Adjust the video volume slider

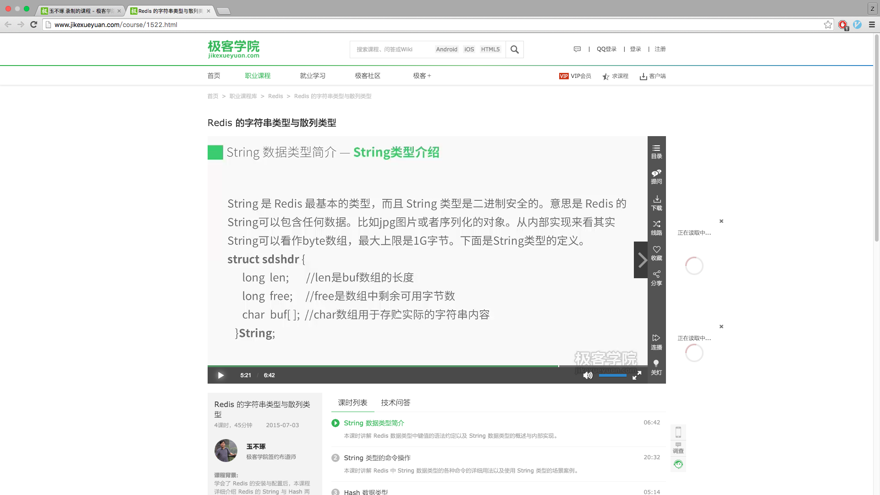click(612, 375)
